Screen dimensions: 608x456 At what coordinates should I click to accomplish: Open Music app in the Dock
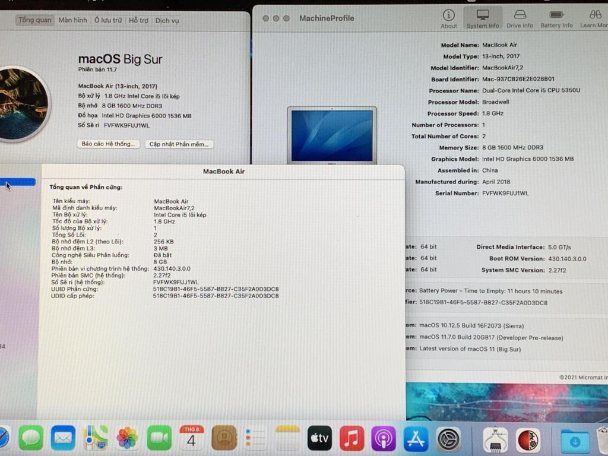351,438
